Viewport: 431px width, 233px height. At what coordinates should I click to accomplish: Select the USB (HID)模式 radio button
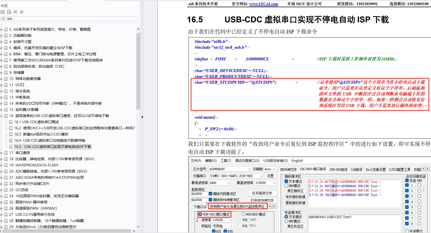(x=243, y=214)
